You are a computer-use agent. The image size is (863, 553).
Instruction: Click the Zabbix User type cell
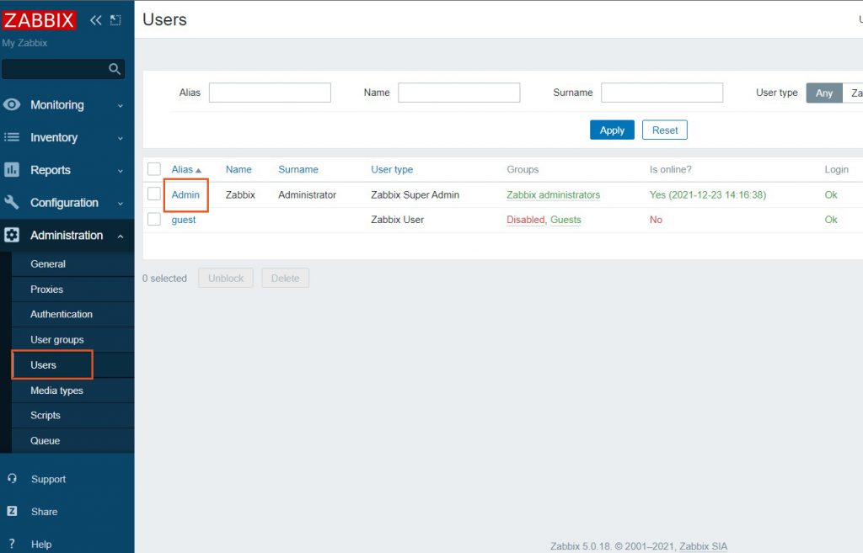pos(398,220)
